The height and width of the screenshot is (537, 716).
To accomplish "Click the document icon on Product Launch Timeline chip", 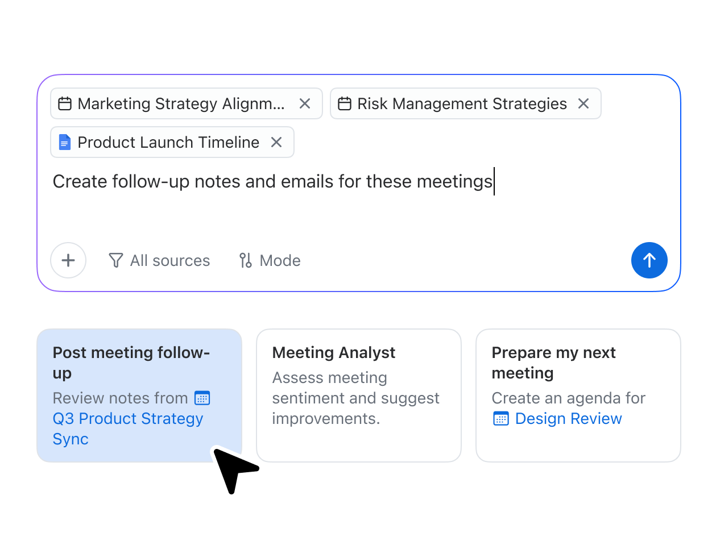I will tap(64, 142).
